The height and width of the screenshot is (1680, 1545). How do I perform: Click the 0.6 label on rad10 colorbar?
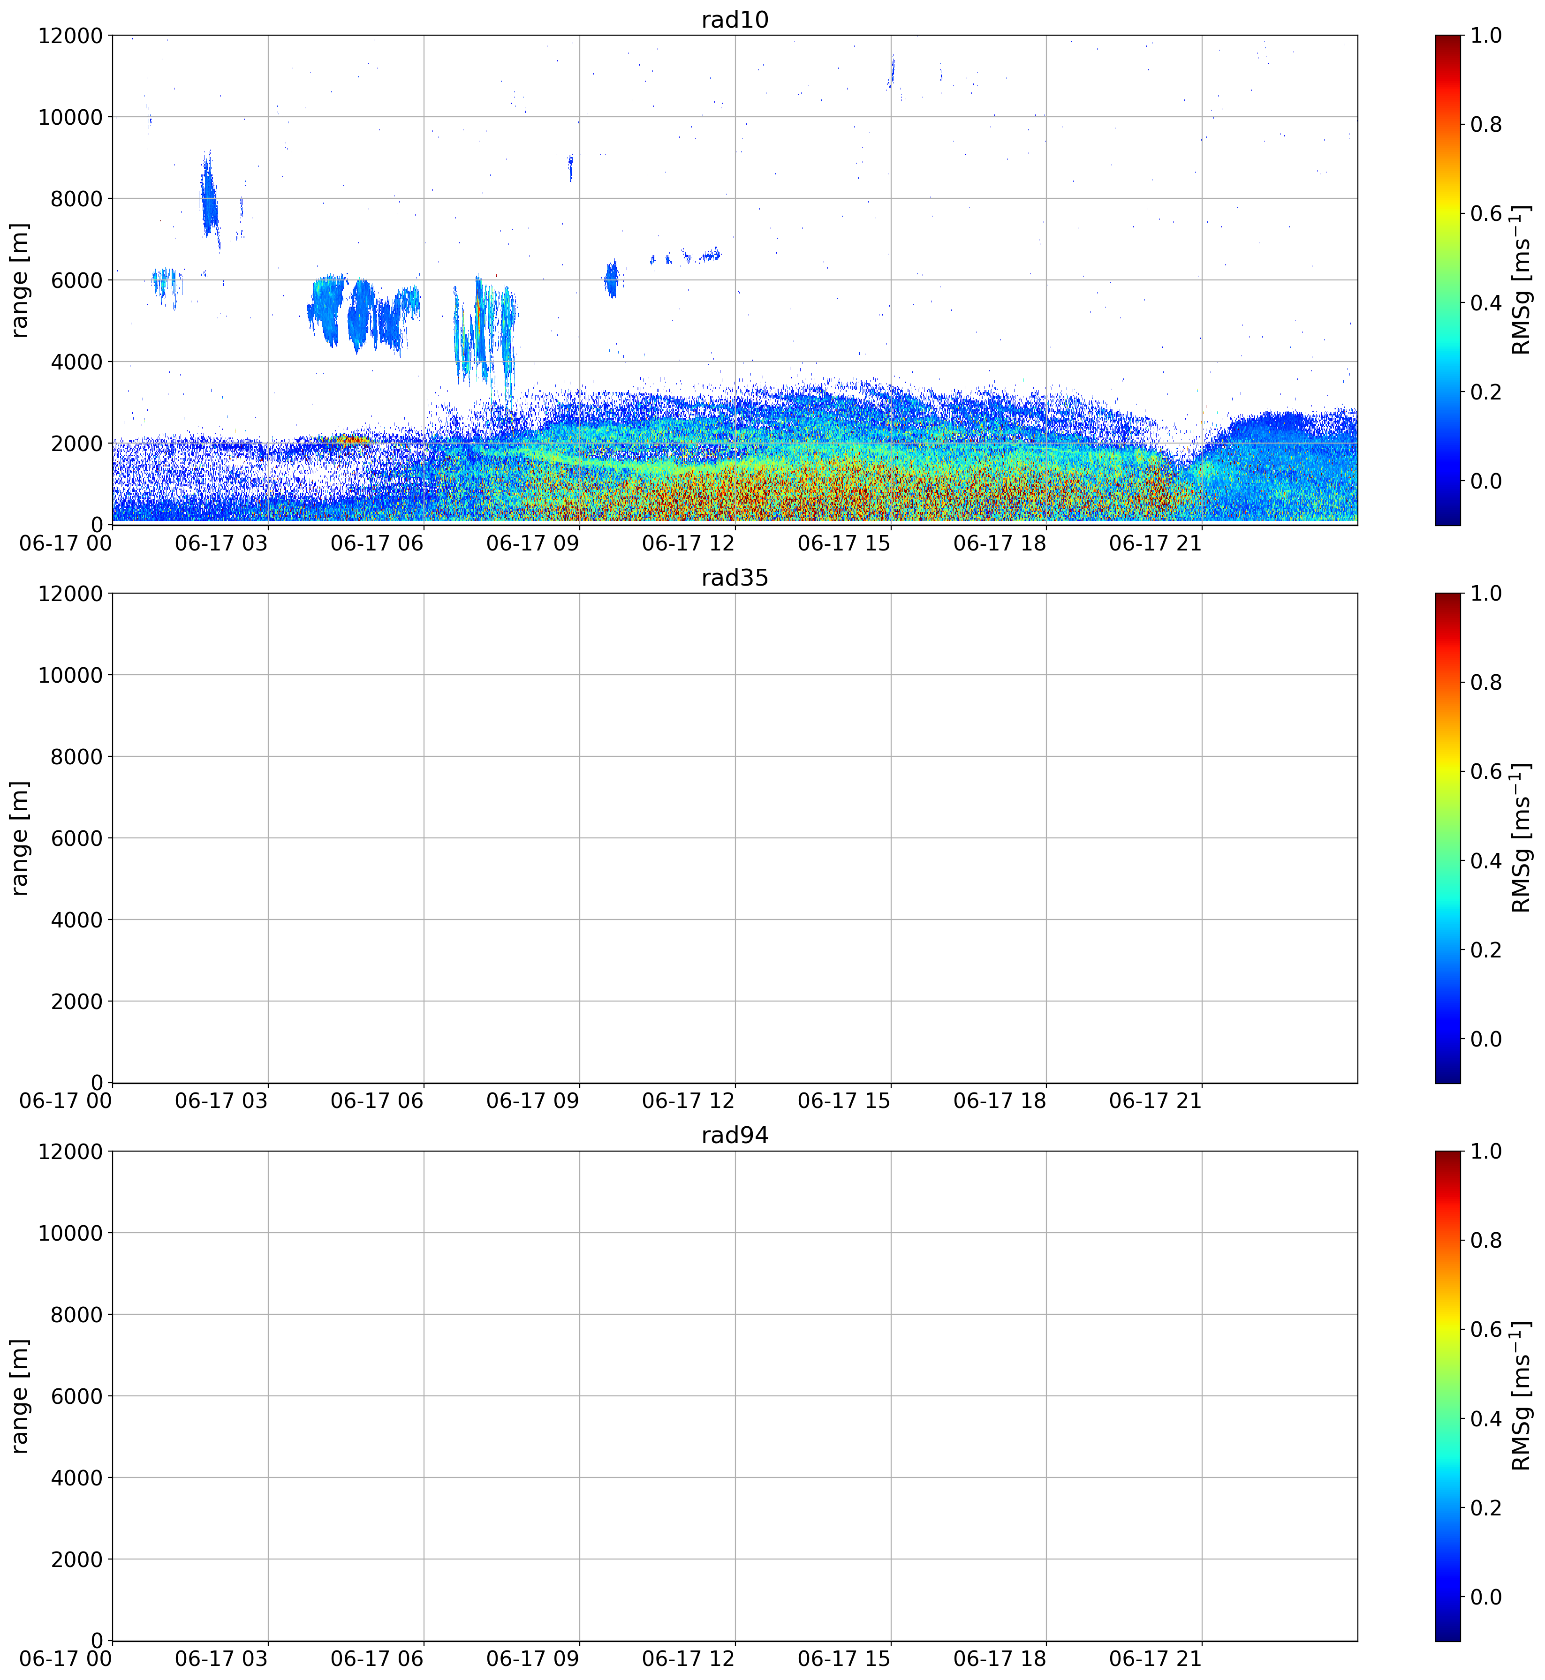[x=1486, y=213]
